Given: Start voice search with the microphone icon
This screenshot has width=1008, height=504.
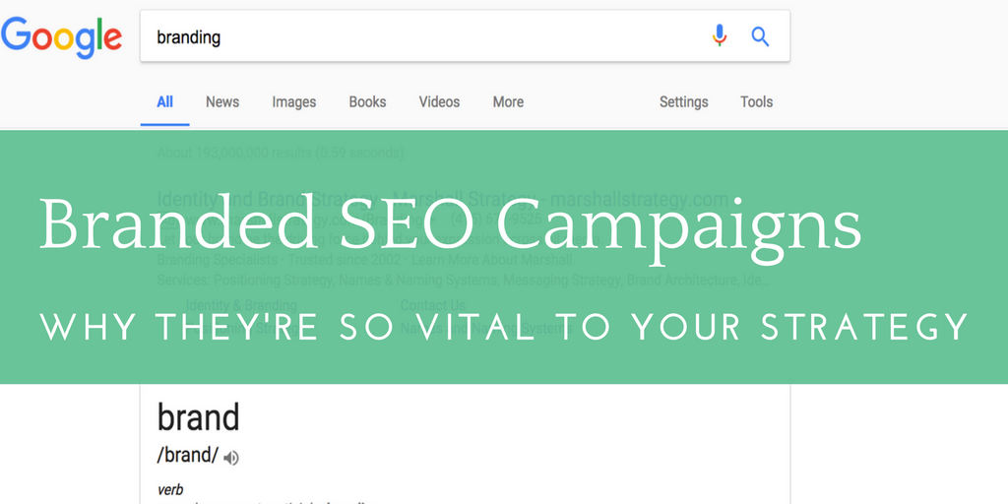Looking at the screenshot, I should click(x=720, y=36).
